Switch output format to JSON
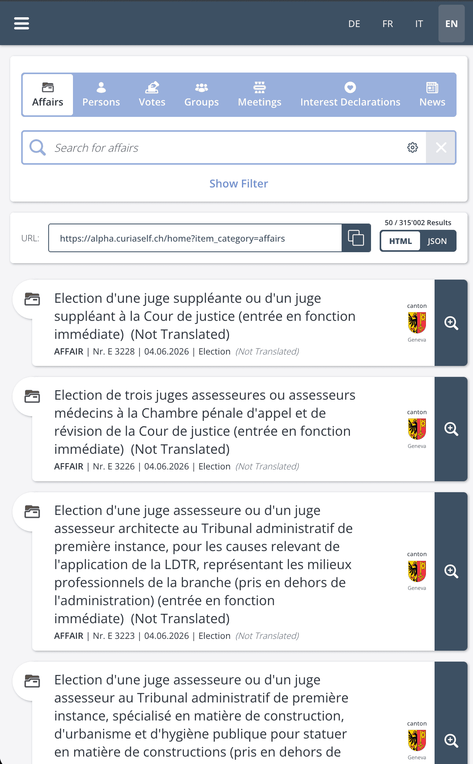Image resolution: width=473 pixels, height=764 pixels. pos(437,241)
